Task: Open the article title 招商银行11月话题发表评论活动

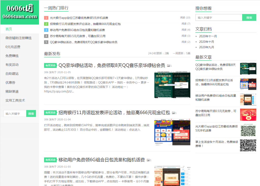Action: tap(114, 113)
